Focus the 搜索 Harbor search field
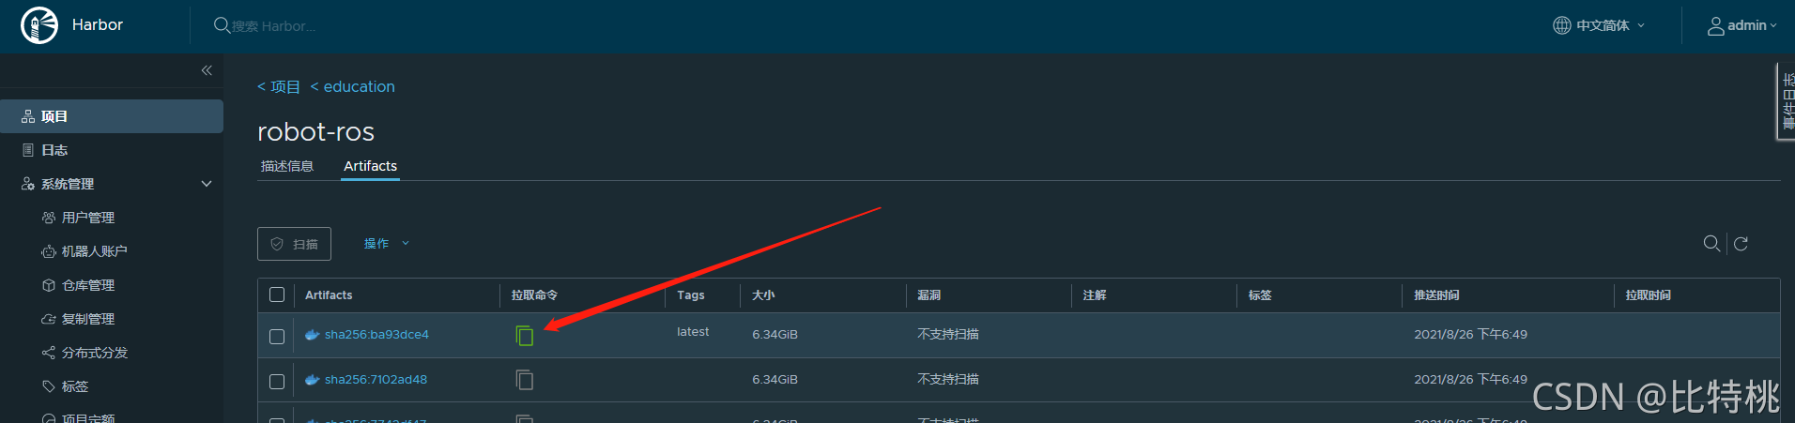 [x=274, y=26]
